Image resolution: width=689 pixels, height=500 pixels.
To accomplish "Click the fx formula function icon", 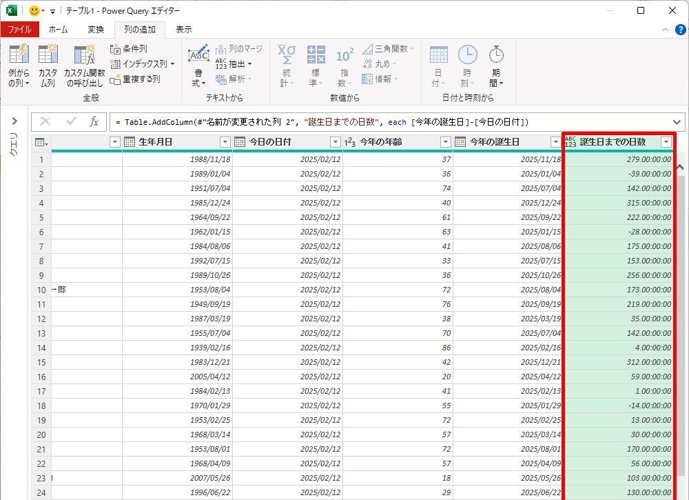I will pos(94,122).
